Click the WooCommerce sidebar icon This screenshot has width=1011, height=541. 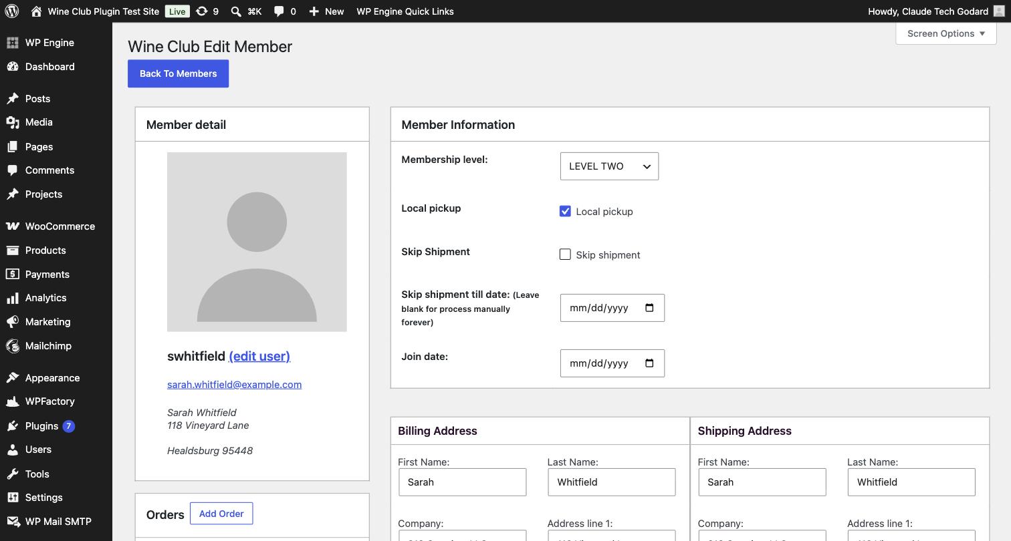point(13,226)
